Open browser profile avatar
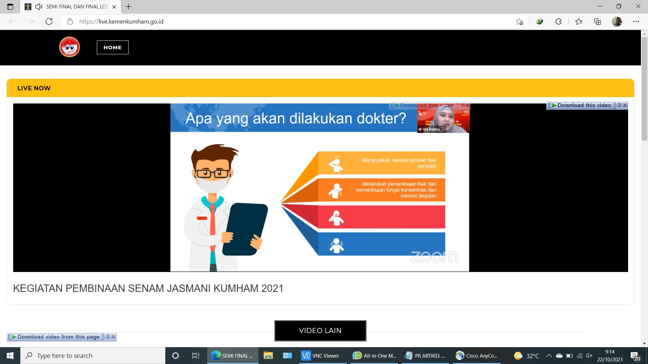This screenshot has width=648, height=364. tap(617, 22)
